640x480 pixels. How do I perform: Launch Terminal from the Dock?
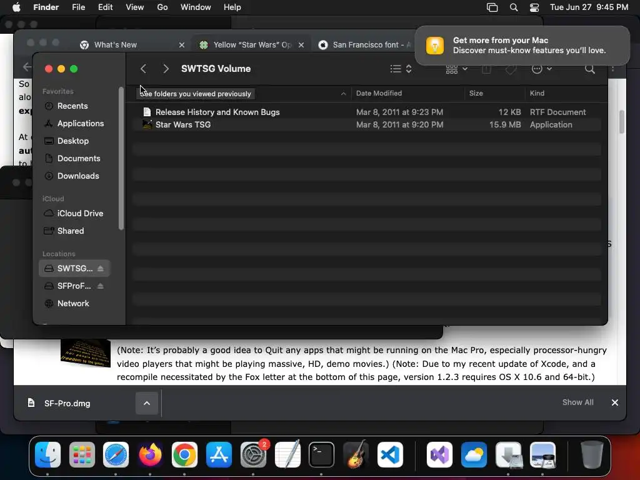321,455
